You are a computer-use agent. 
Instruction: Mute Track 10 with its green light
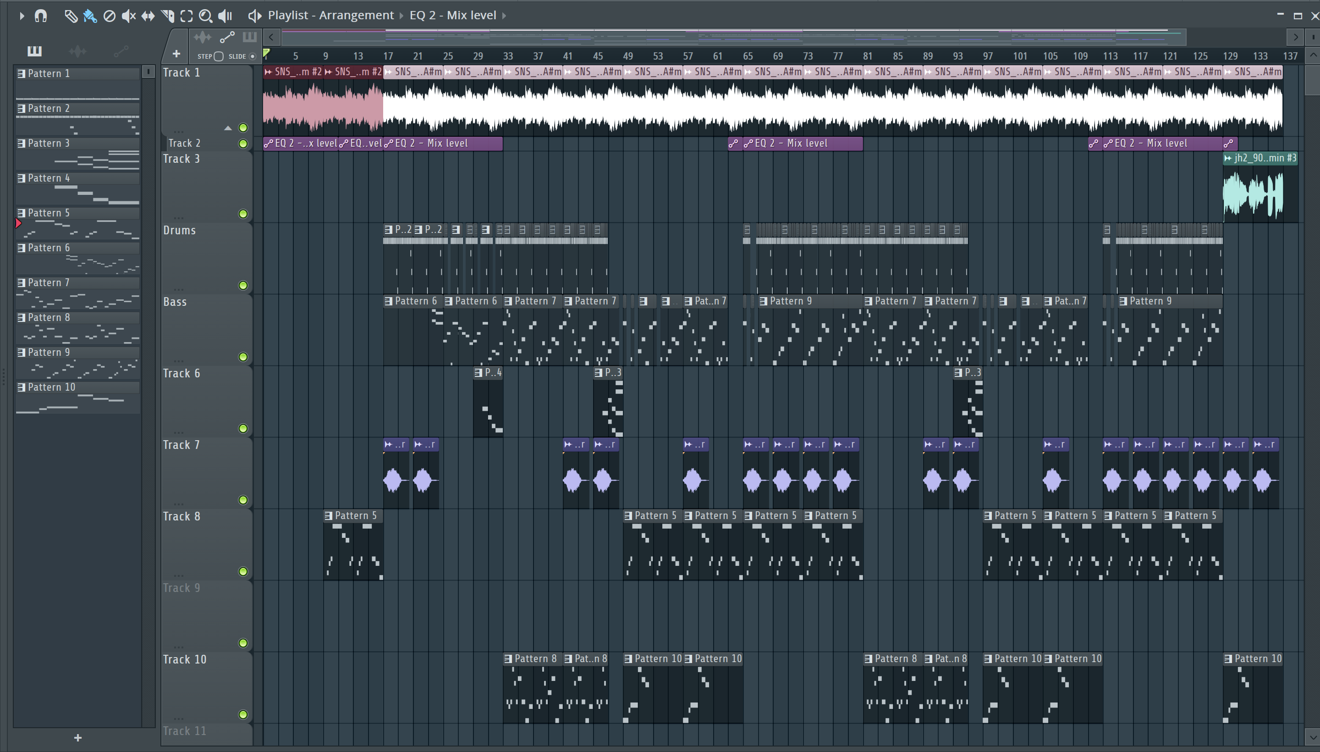tap(242, 715)
